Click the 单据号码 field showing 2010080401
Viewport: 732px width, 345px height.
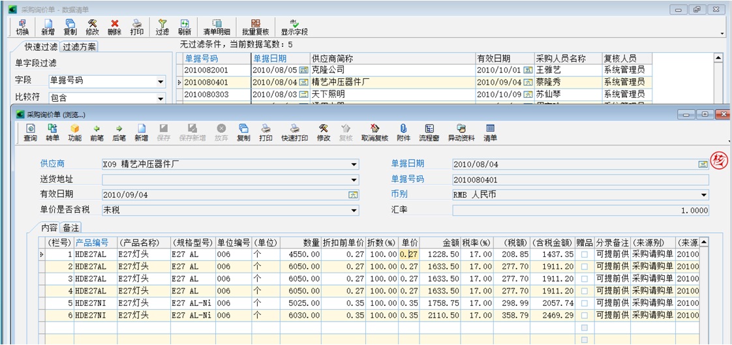pyautogui.click(x=581, y=180)
